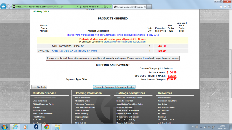
Task: Open a new blank tab
Action: pyautogui.click(x=149, y=7)
